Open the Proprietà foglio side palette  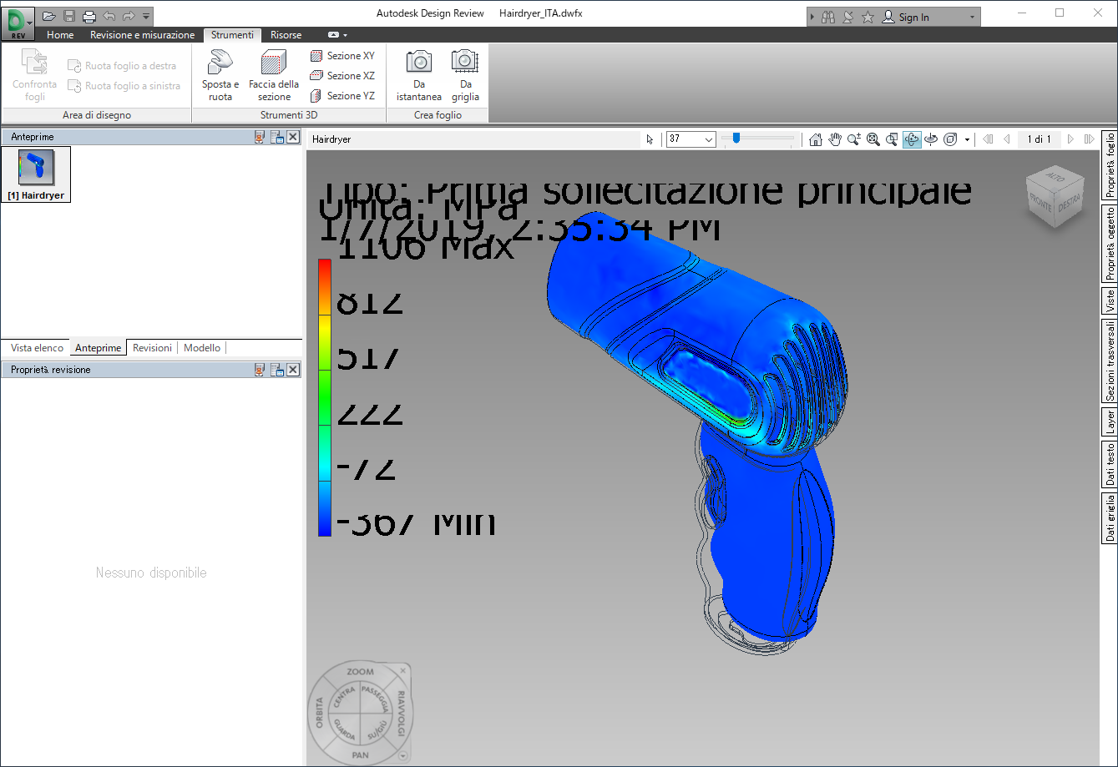click(x=1110, y=165)
